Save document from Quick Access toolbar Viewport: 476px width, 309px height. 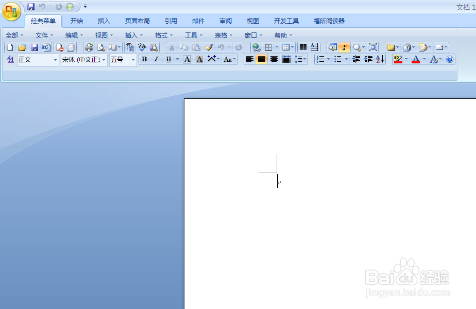pyautogui.click(x=31, y=6)
